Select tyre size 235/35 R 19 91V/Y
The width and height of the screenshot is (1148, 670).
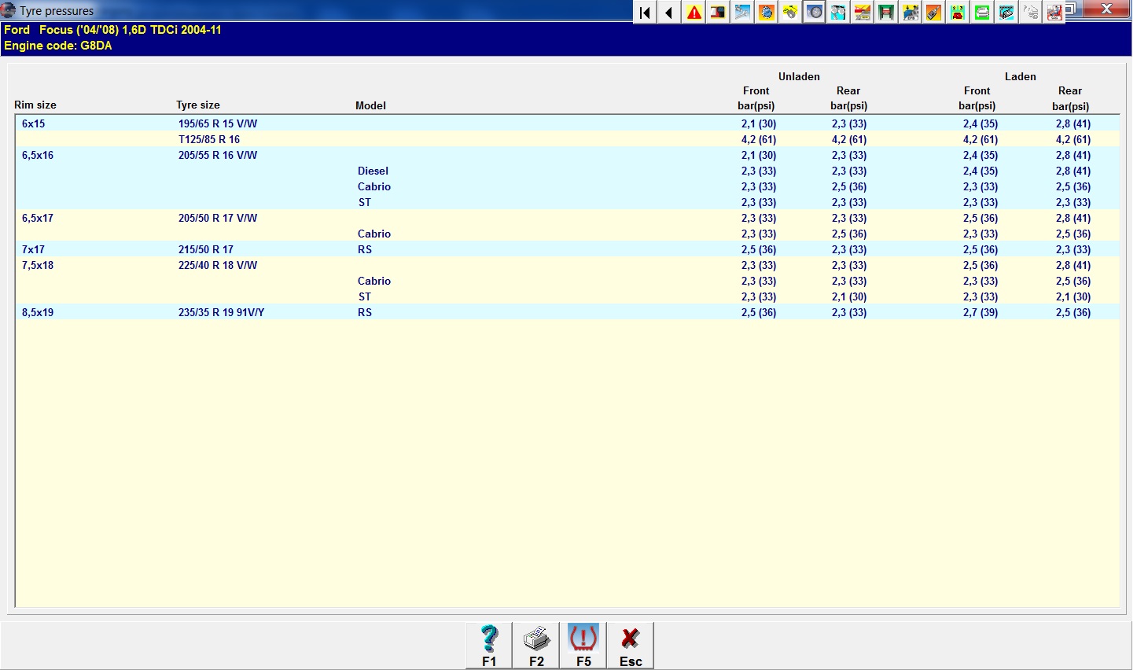(x=221, y=312)
